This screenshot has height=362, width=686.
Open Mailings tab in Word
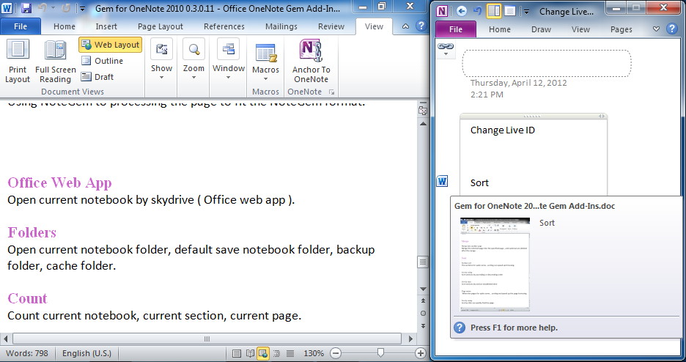pyautogui.click(x=281, y=26)
